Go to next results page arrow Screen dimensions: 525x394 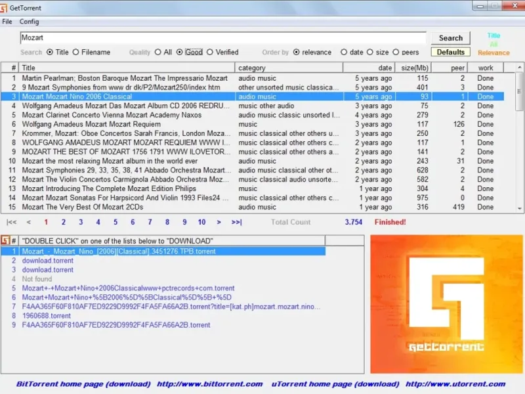pos(219,222)
